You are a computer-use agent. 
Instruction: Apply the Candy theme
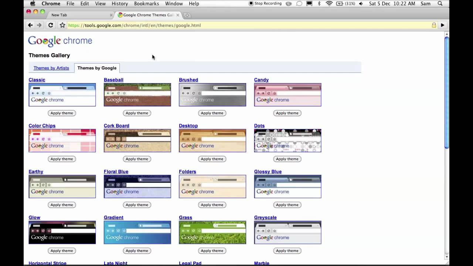[x=287, y=113]
